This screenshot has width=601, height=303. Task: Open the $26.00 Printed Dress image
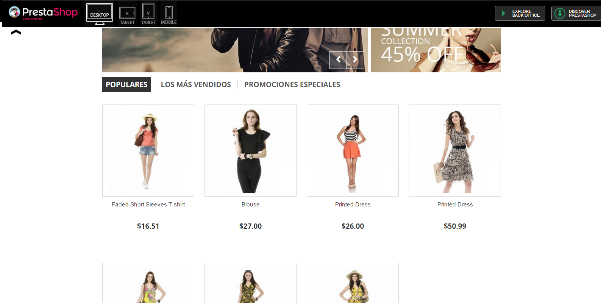(x=353, y=150)
